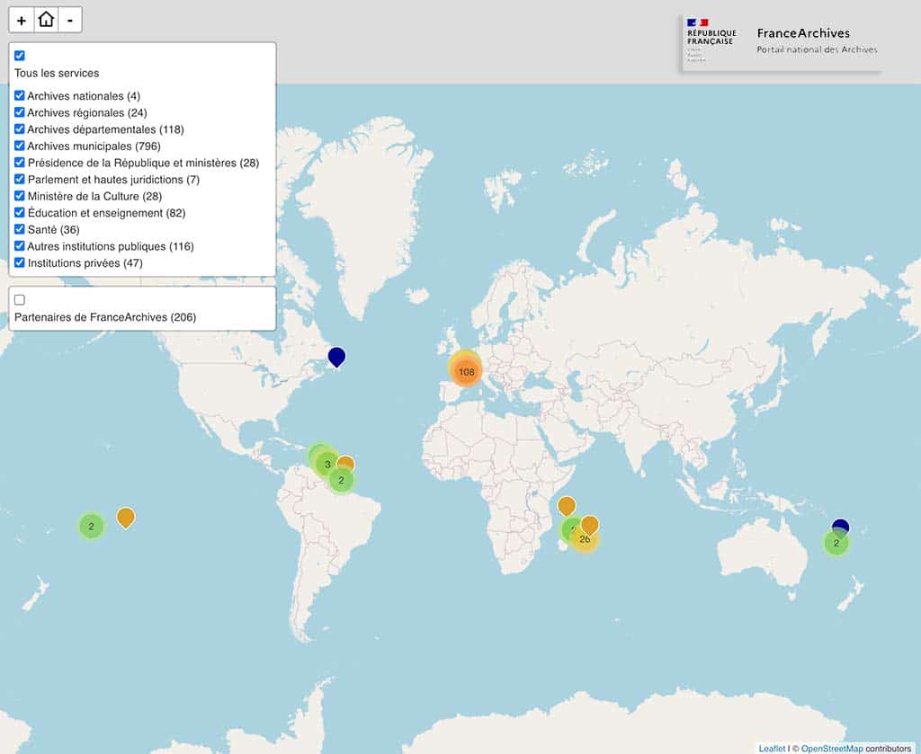Click the yellow 26 cluster near Madagascar
921x754 pixels.
click(585, 539)
